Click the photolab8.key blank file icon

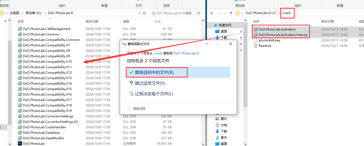coord(255,40)
